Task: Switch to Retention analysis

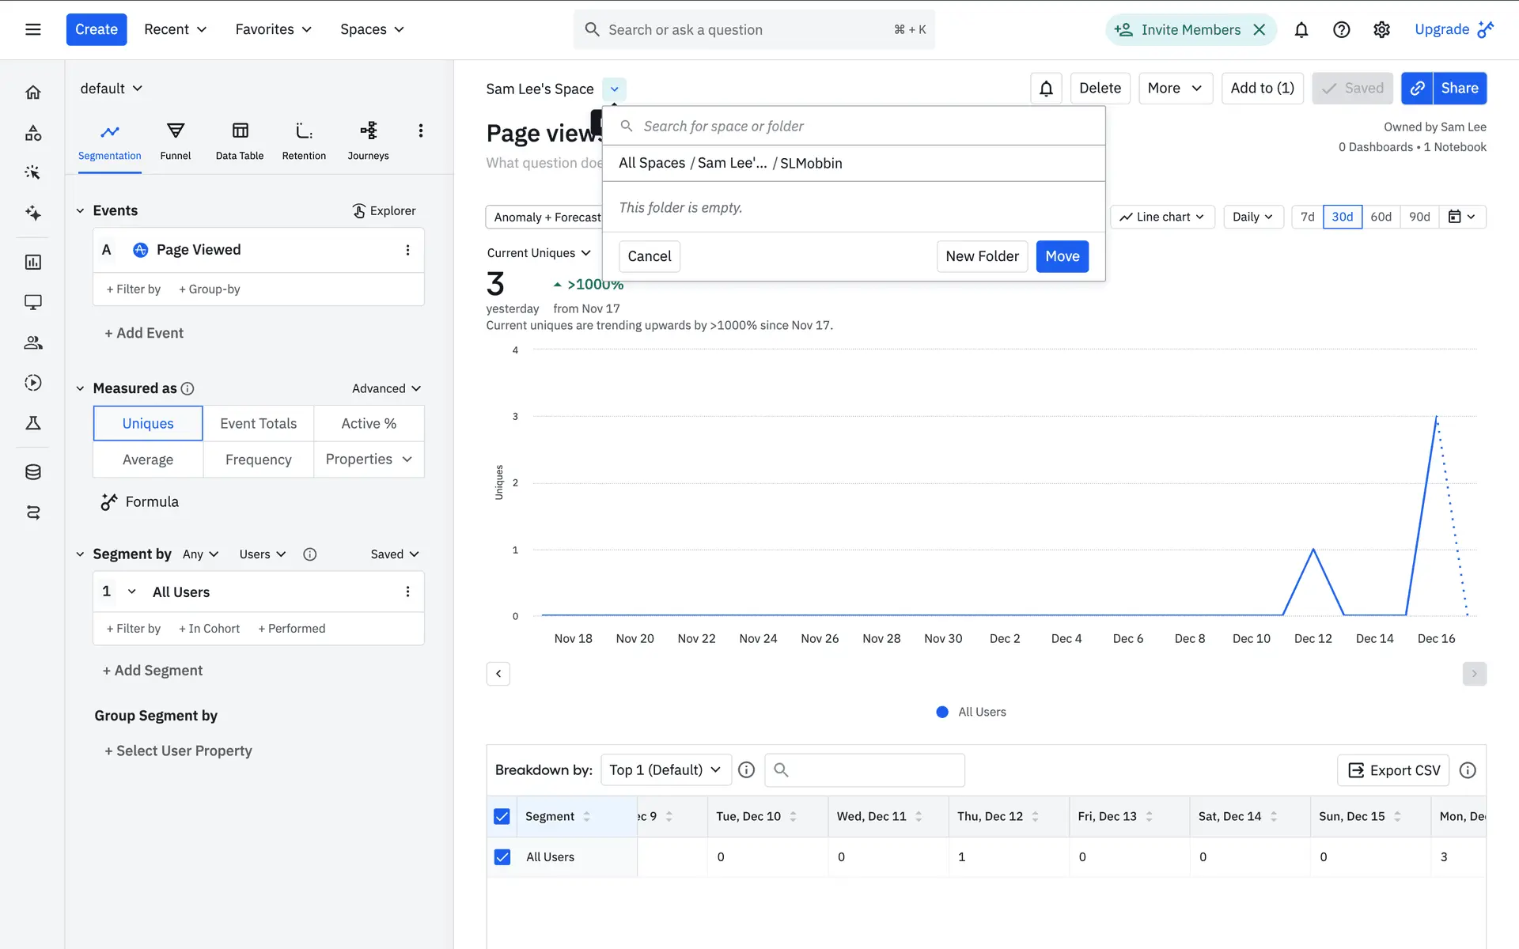Action: click(x=304, y=140)
